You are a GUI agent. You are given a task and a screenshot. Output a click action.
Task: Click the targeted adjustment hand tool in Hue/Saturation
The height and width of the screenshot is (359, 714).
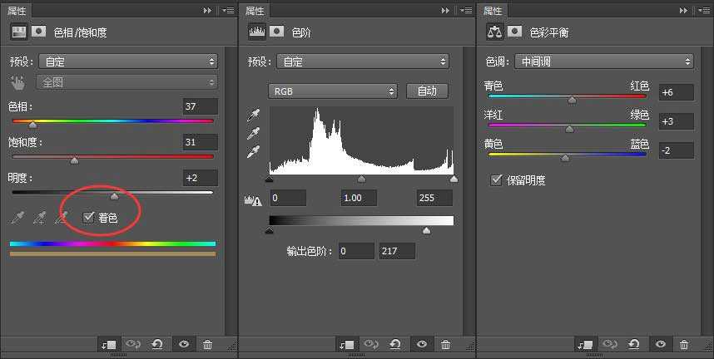[17, 82]
